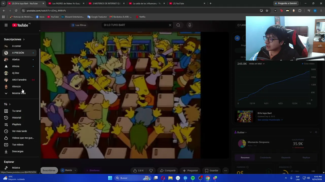
Task: Open Playlists in the sidebar
Action: click(20, 124)
